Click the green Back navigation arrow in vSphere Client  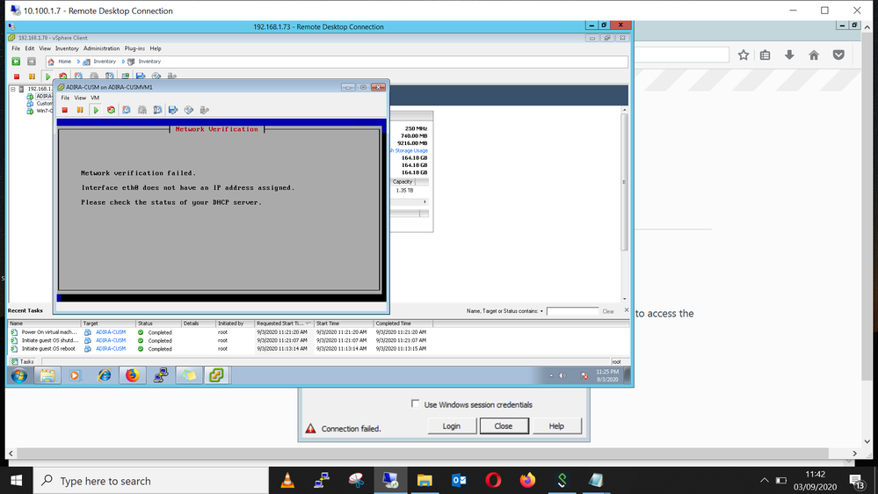[16, 62]
